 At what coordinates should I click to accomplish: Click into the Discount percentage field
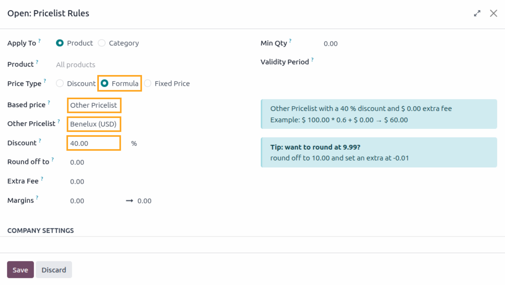pyautogui.click(x=93, y=143)
